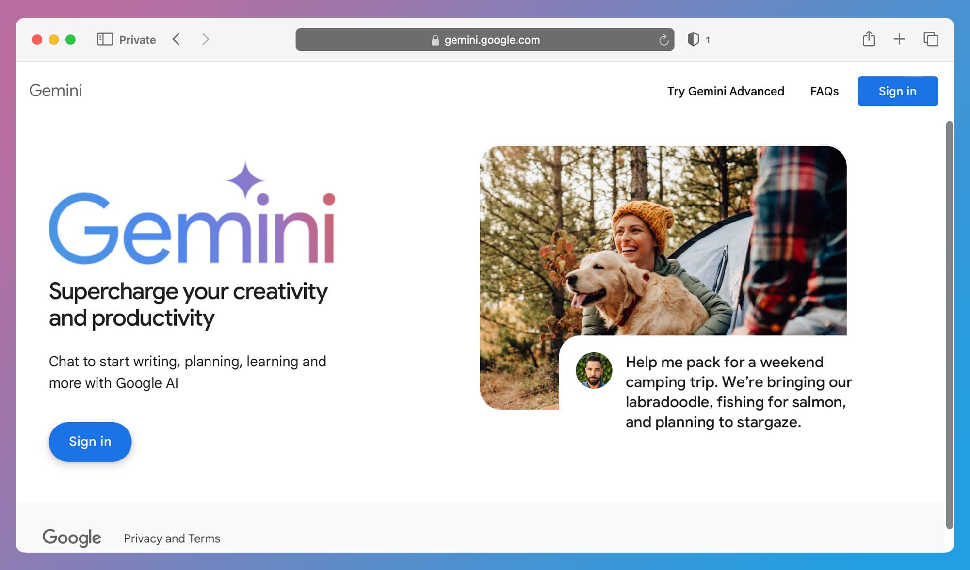Click the Safari sidebar icon

click(104, 39)
